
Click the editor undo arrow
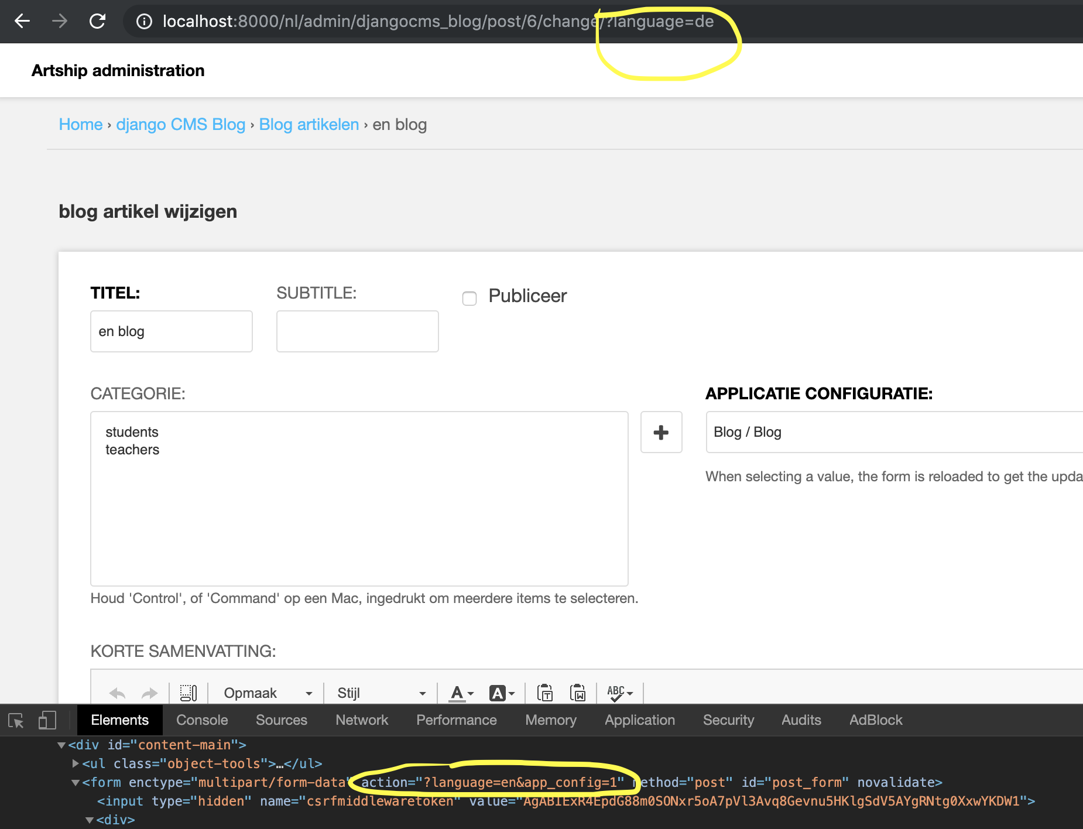118,693
